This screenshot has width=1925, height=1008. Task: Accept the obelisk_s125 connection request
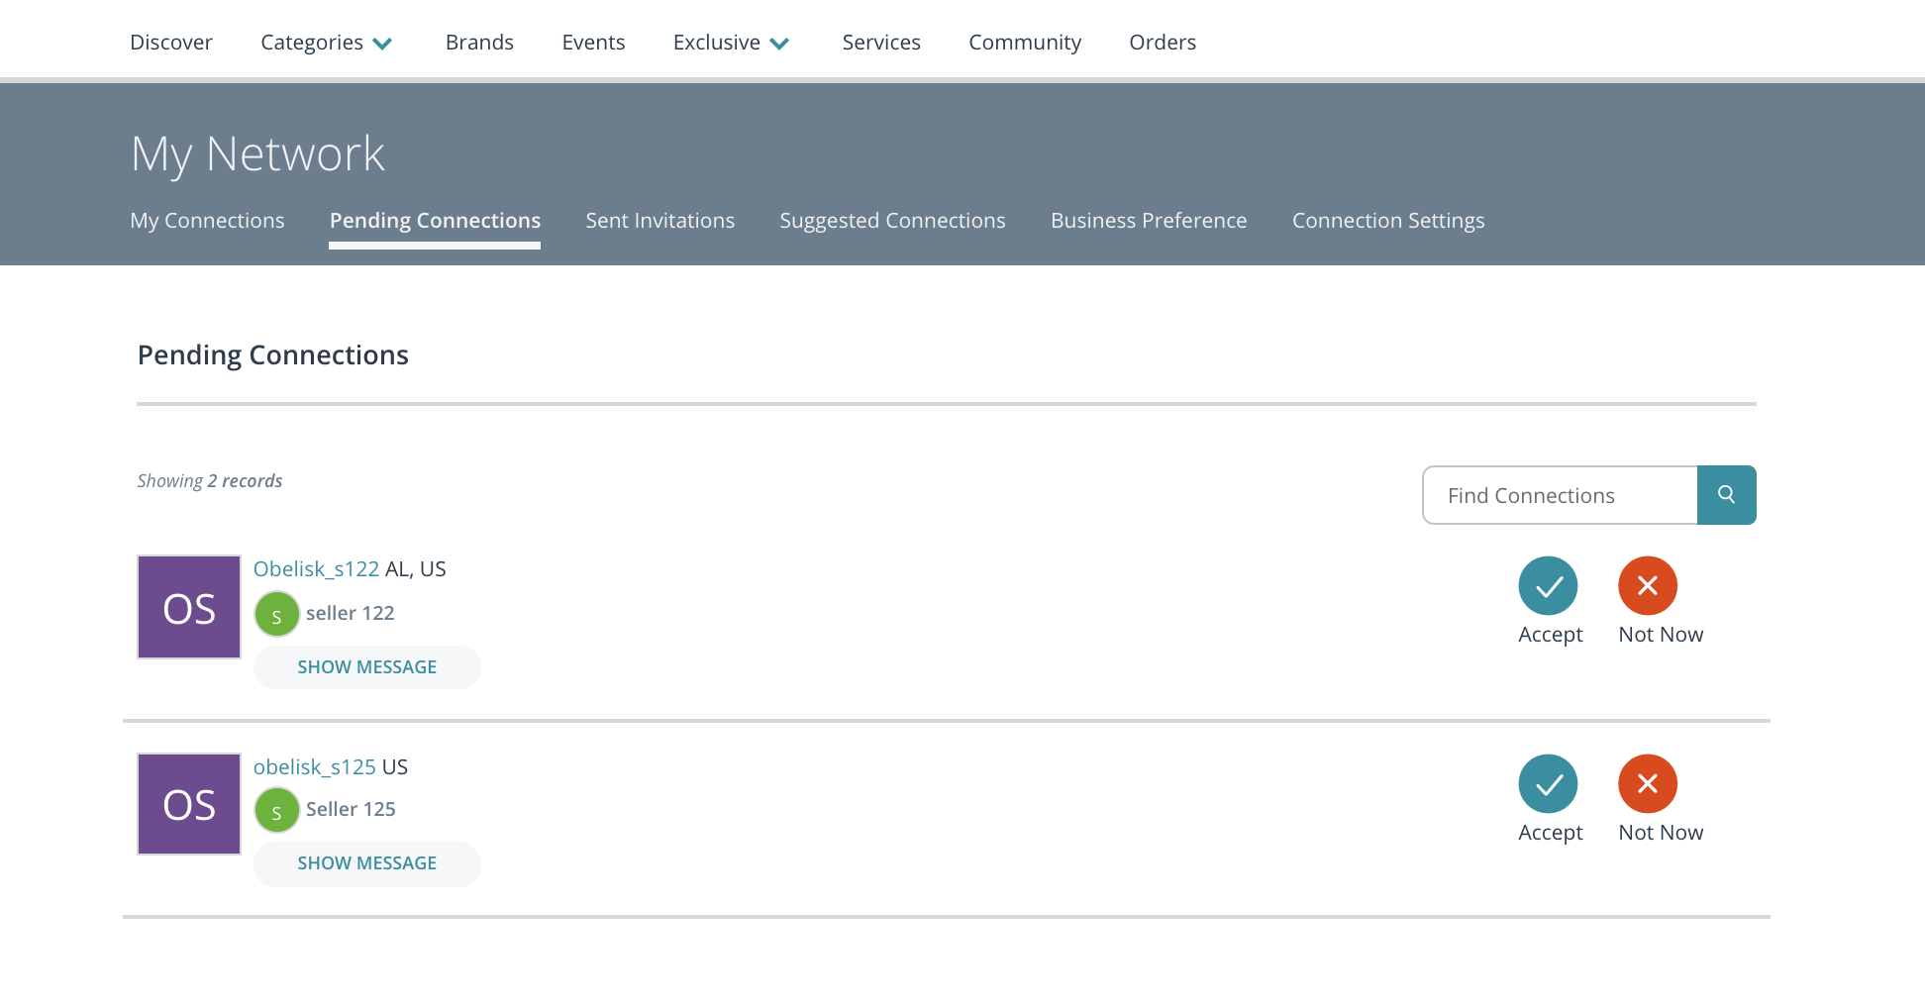(x=1549, y=784)
